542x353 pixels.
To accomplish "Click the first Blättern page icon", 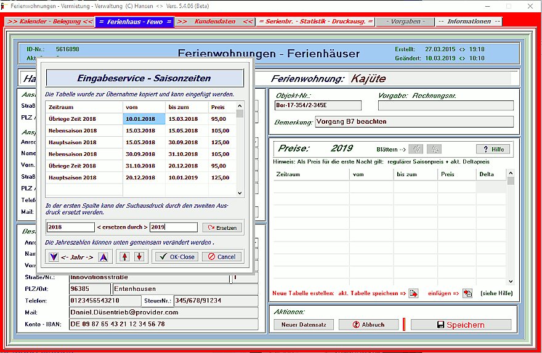I will [416, 149].
